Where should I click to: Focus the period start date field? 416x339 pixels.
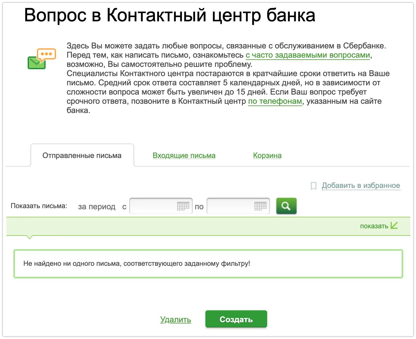tap(161, 206)
